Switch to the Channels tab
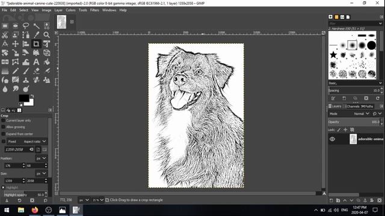Viewport: 385px width, 216px height. [x=351, y=107]
